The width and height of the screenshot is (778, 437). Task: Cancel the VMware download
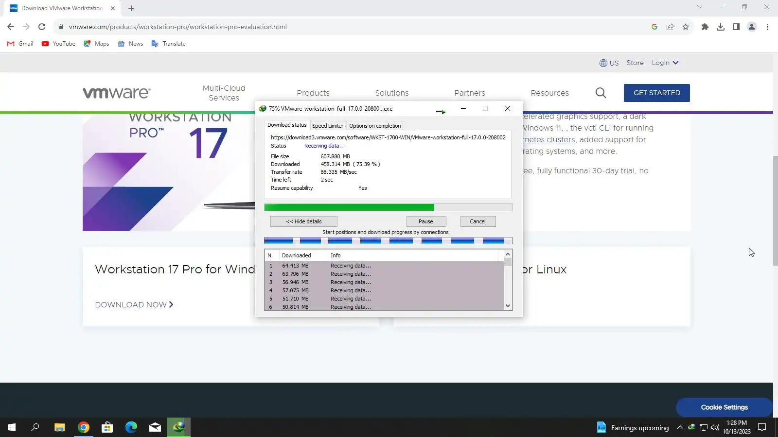(x=477, y=221)
